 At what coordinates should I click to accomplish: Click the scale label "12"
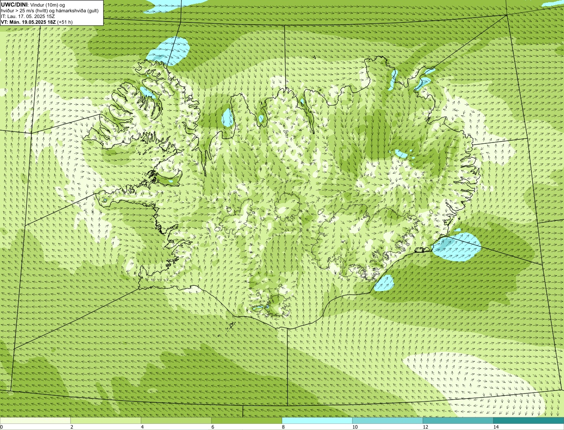425,427
